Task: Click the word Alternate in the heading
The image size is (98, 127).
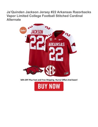Action: coord(14,20)
